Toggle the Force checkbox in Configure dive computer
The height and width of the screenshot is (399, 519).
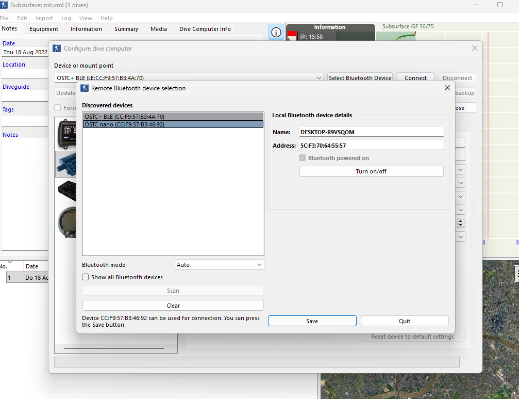58,108
